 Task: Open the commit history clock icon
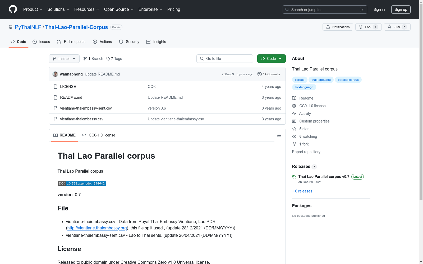[x=260, y=74]
